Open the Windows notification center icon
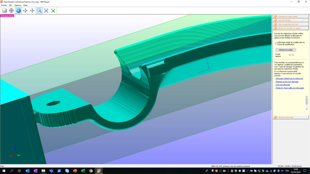 point(305,171)
